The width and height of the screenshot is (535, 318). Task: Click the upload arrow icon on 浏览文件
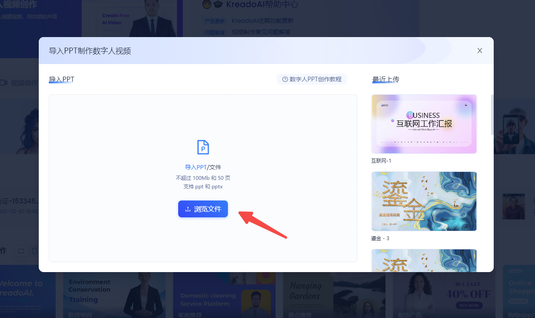point(188,209)
